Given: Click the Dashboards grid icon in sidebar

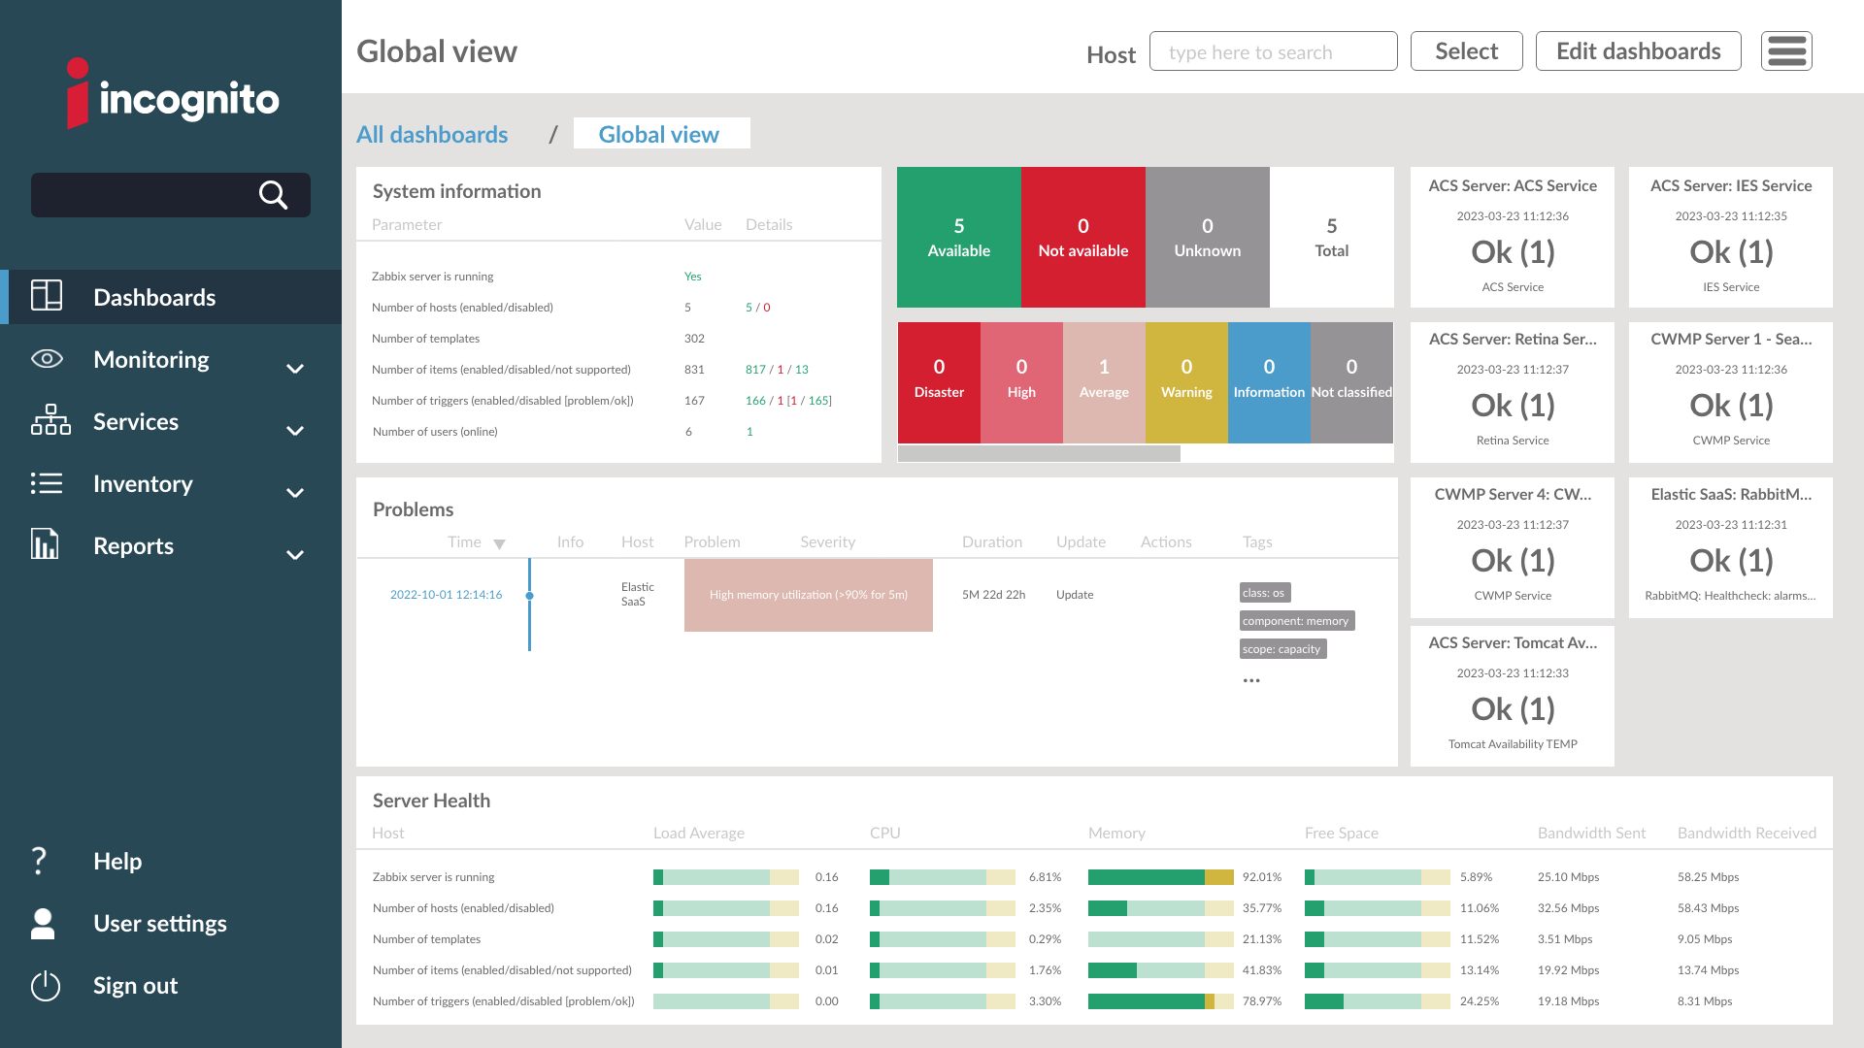Looking at the screenshot, I should 47,296.
